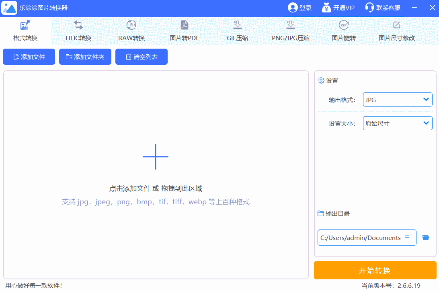Switch to RAW转换 tab

tap(131, 31)
